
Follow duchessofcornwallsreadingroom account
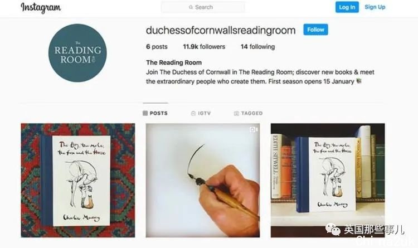click(315, 30)
